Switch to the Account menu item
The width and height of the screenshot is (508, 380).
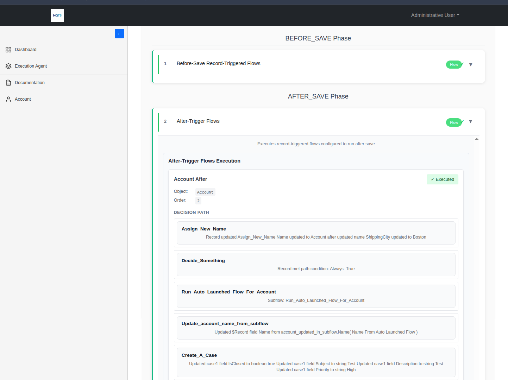(23, 99)
